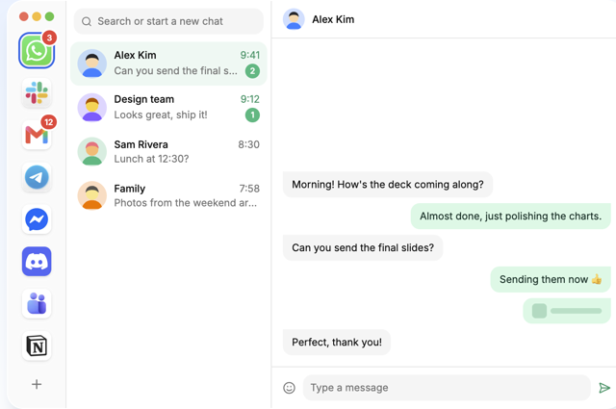
Task: Click the red 3 badge on WhatsApp
Action: click(x=49, y=38)
